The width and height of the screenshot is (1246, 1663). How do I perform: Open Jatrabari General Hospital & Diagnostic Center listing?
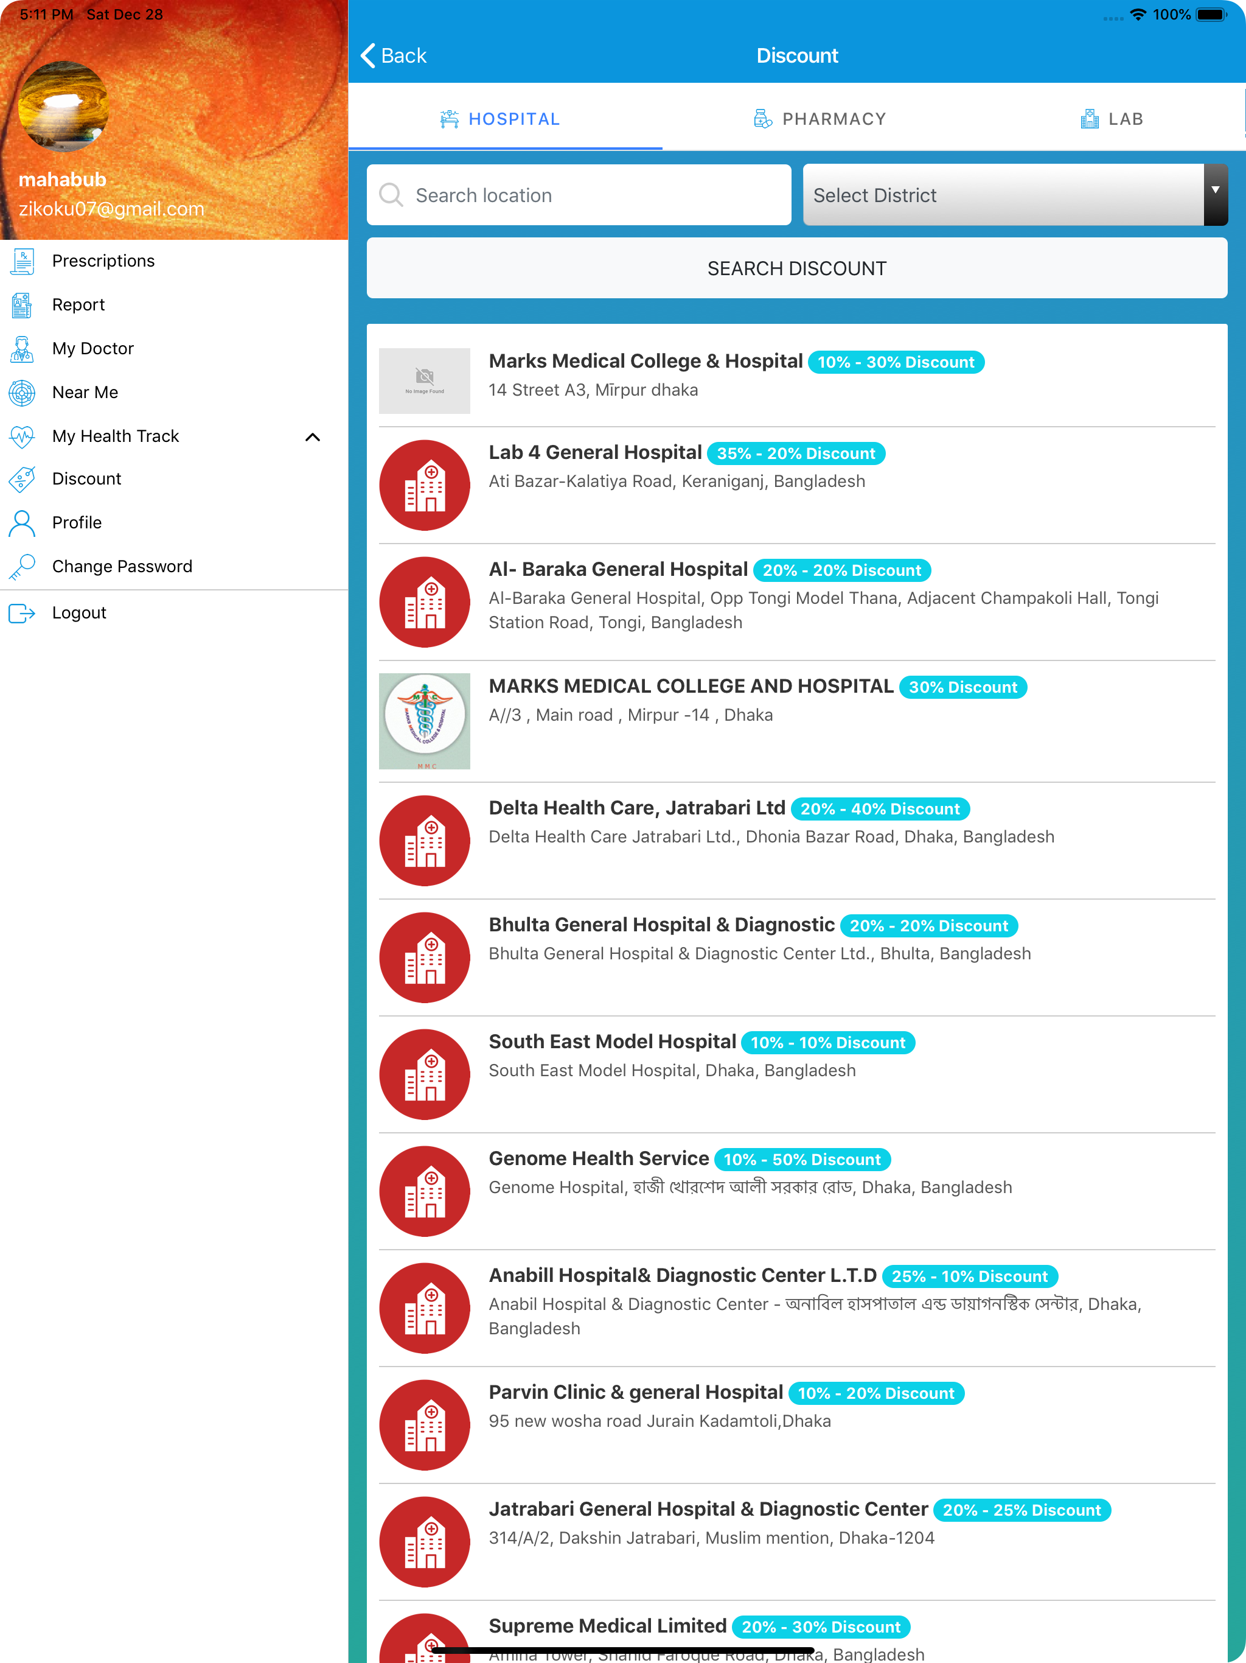[798, 1542]
